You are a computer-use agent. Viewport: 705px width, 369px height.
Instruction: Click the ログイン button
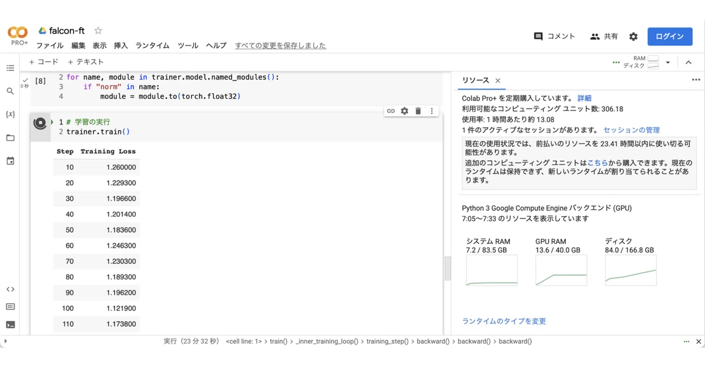(670, 36)
